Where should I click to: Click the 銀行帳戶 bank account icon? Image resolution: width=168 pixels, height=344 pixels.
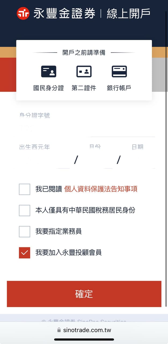click(119, 71)
